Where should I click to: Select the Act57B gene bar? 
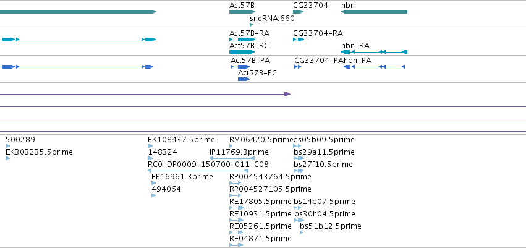click(x=242, y=12)
